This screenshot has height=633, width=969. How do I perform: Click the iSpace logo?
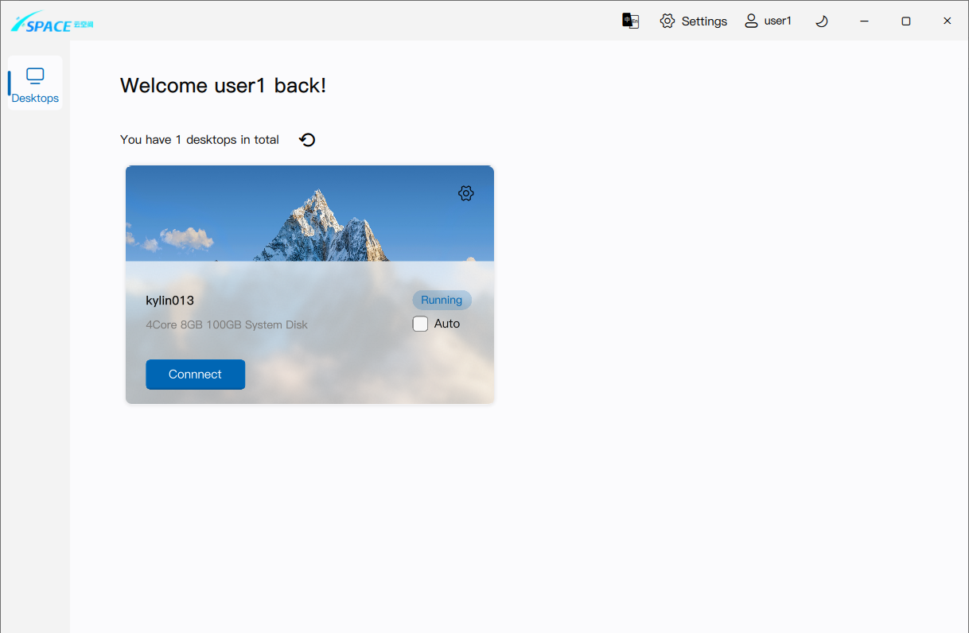coord(52,22)
